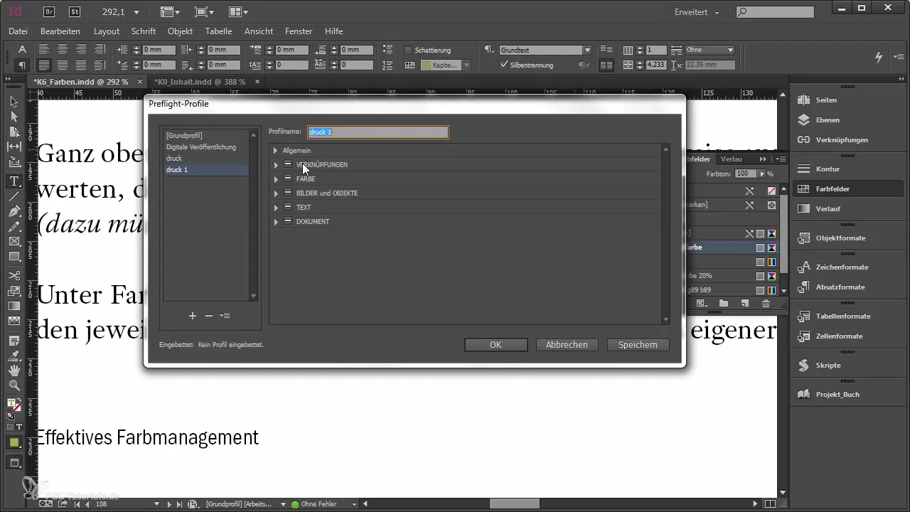Click the Quick Apply lightning icon
910x512 pixels.
[x=879, y=57]
